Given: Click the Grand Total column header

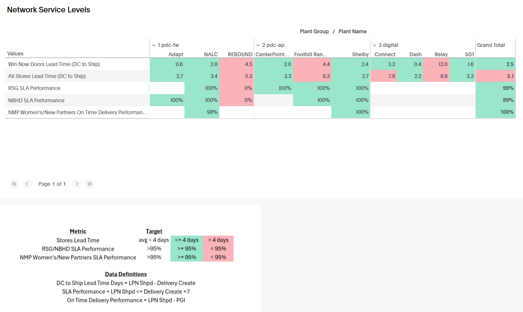Looking at the screenshot, I should [491, 45].
